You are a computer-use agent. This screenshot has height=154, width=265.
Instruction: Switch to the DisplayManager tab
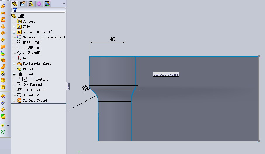[47, 4]
